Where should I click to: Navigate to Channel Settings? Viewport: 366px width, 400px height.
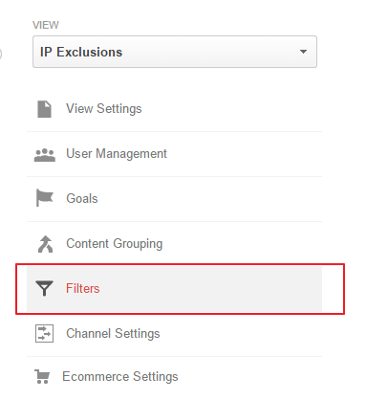[113, 334]
